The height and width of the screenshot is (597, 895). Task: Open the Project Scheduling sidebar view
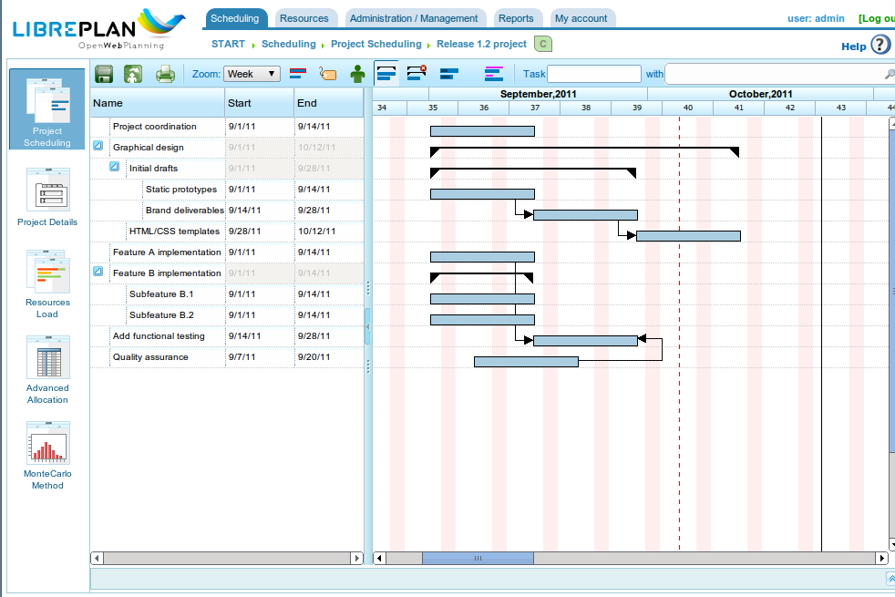point(46,109)
